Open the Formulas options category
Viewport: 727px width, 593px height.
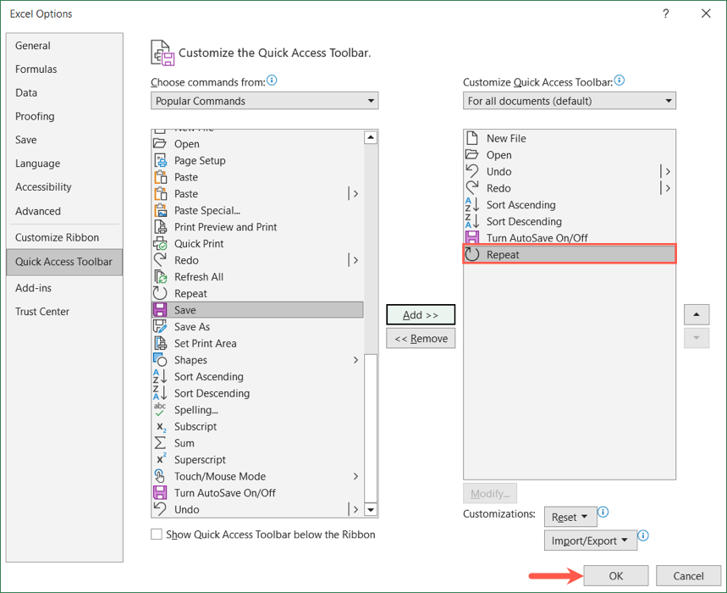click(x=36, y=69)
